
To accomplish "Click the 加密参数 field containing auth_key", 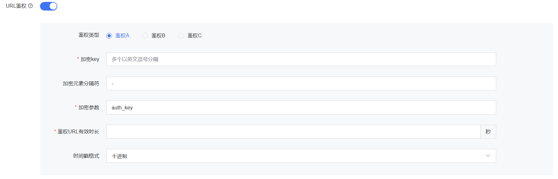I will point(301,108).
